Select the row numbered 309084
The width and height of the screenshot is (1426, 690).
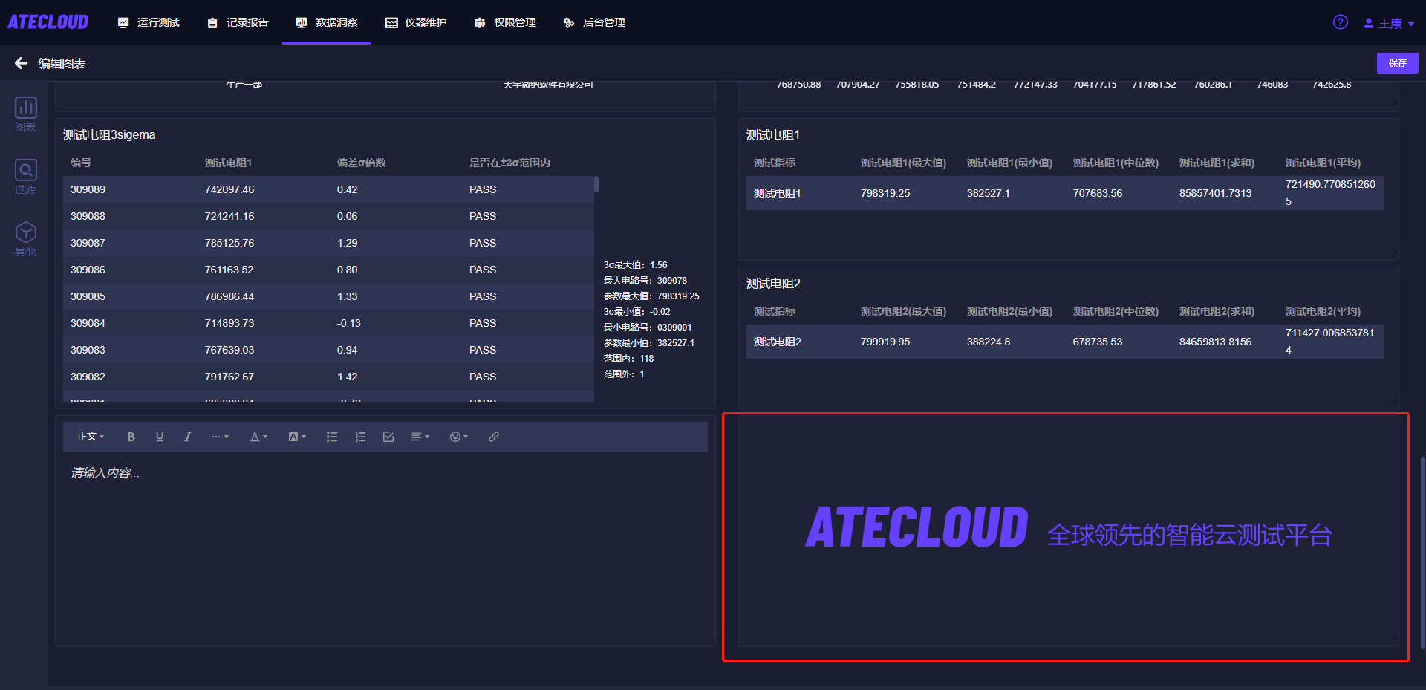tap(328, 323)
